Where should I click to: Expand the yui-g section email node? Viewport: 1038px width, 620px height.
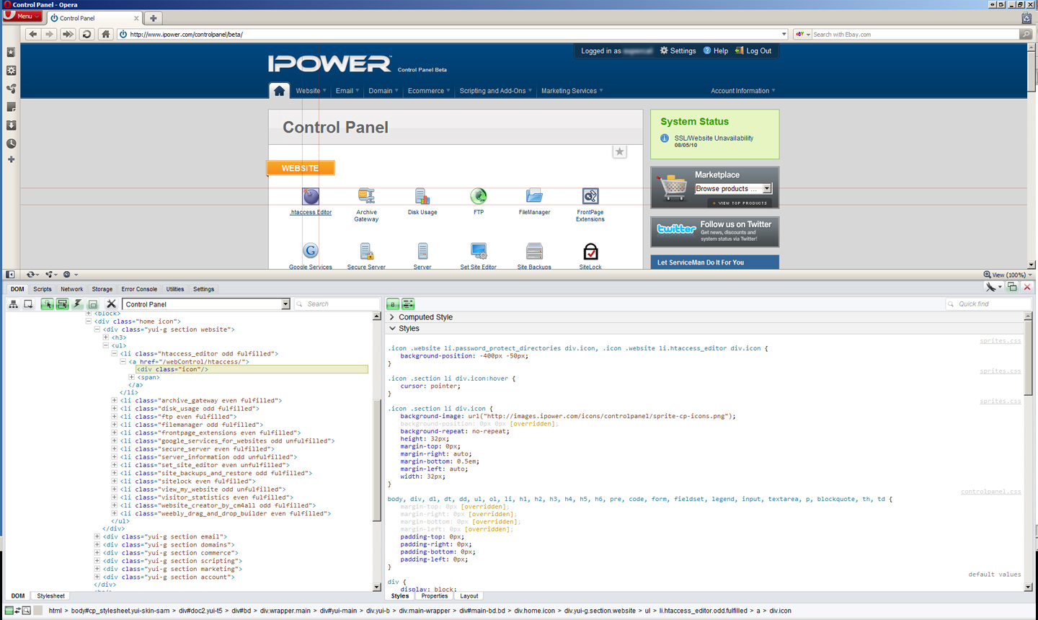tap(97, 536)
